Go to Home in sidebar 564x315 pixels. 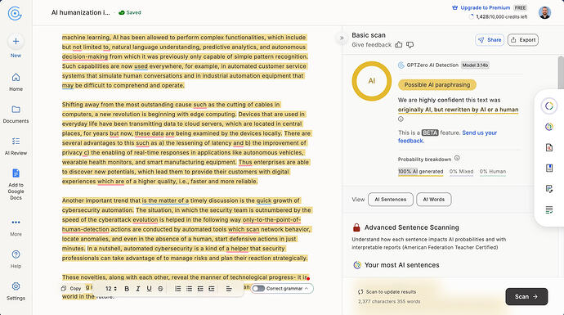point(16,82)
